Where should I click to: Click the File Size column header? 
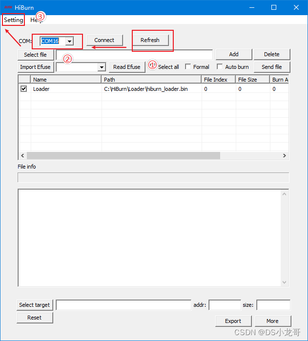tap(253, 80)
